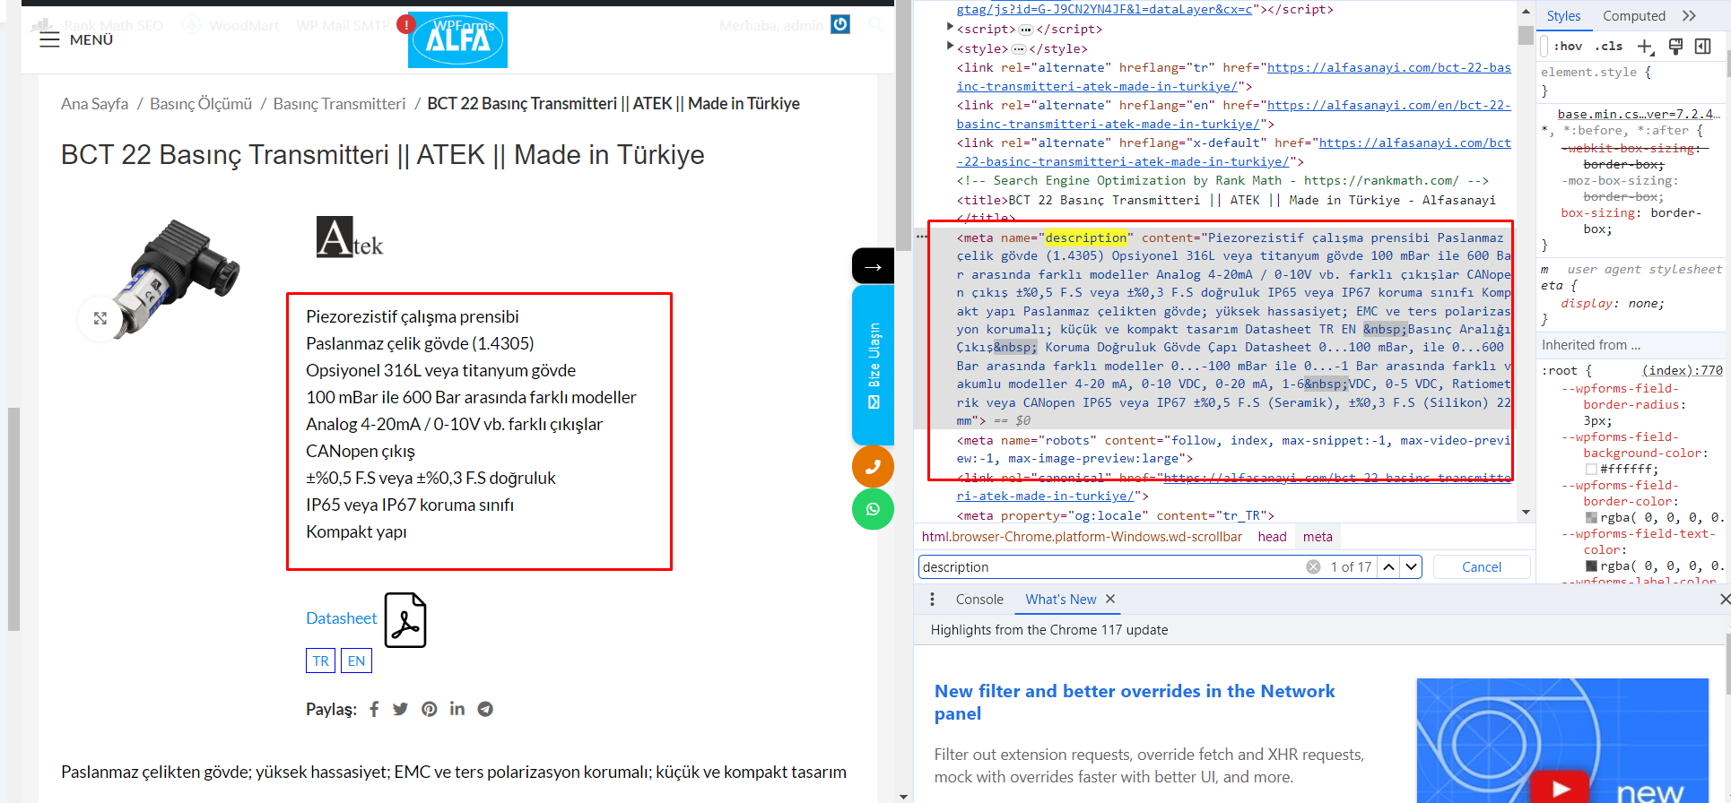Click the ATEK brand logo
Viewport: 1731px width, 803px height.
[350, 237]
